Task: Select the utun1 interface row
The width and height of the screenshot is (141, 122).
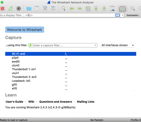Action: point(71,73)
